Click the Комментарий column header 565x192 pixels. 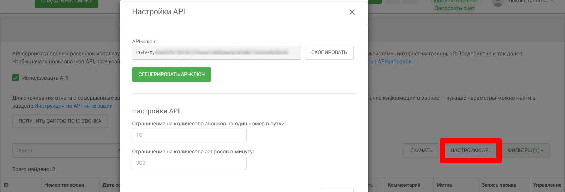[404, 185]
